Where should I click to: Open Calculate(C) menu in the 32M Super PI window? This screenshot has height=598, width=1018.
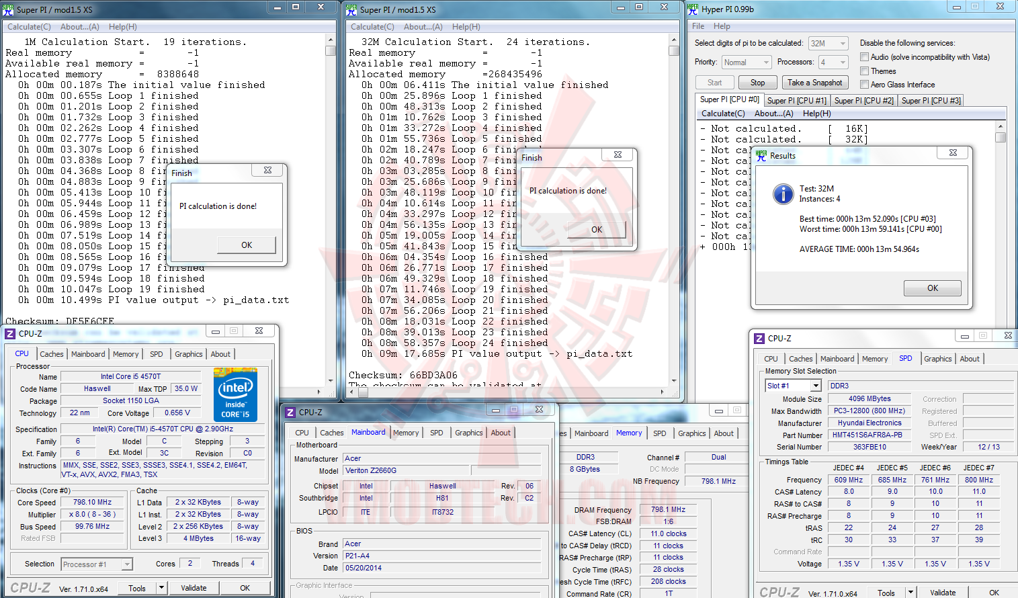[372, 27]
